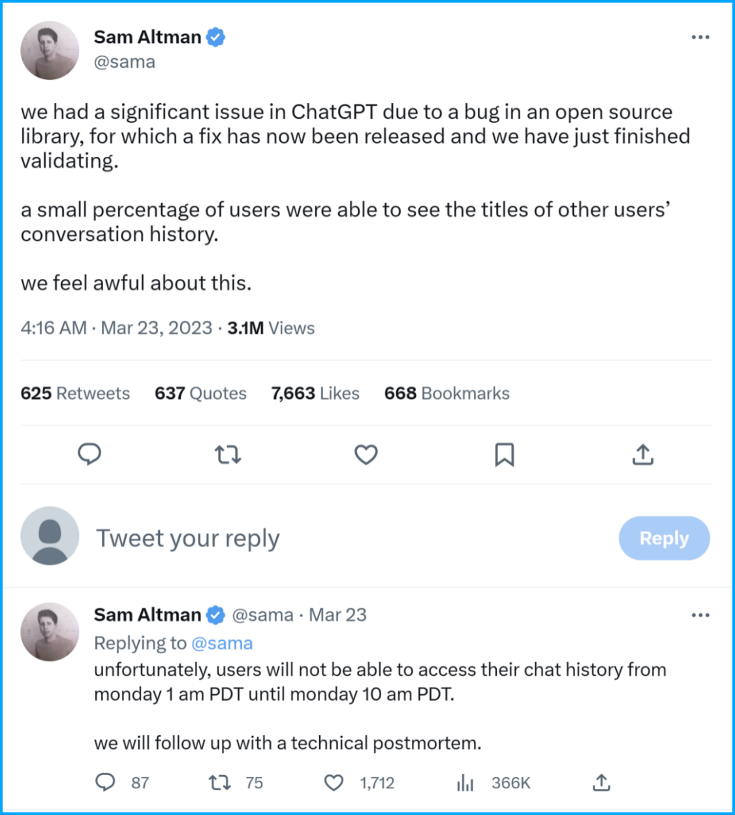Screen dimensions: 735x815
Task: Like the technical postmortem reply tweet
Action: [x=334, y=782]
